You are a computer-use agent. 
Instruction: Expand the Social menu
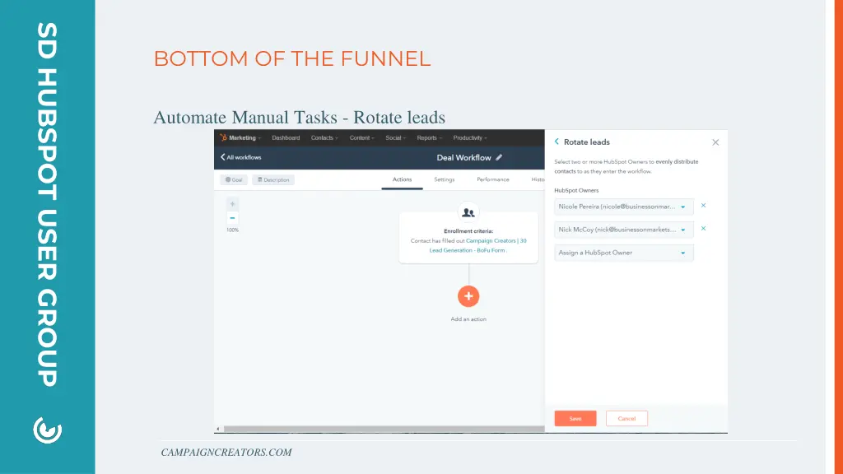pos(395,138)
